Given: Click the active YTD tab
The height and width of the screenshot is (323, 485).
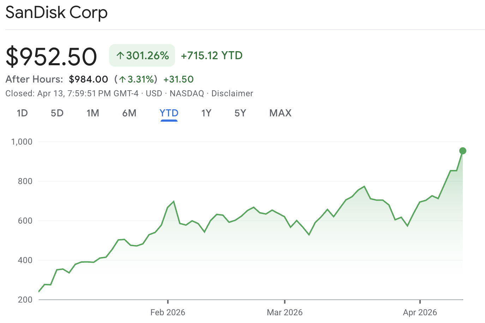Looking at the screenshot, I should (169, 113).
